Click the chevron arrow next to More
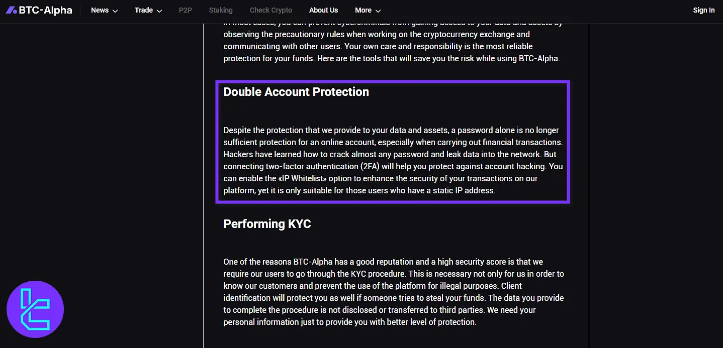 (378, 11)
